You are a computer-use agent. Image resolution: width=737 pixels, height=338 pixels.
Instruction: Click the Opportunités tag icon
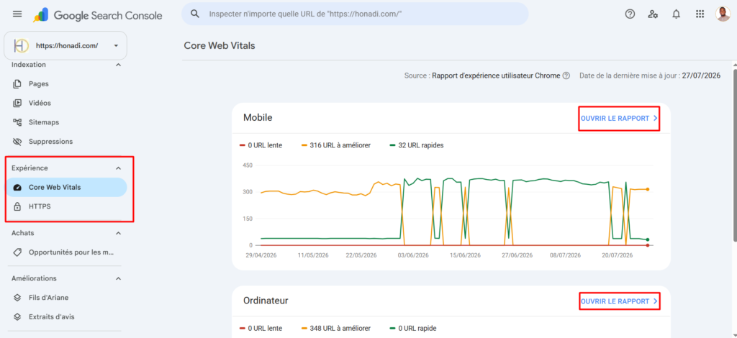point(17,252)
